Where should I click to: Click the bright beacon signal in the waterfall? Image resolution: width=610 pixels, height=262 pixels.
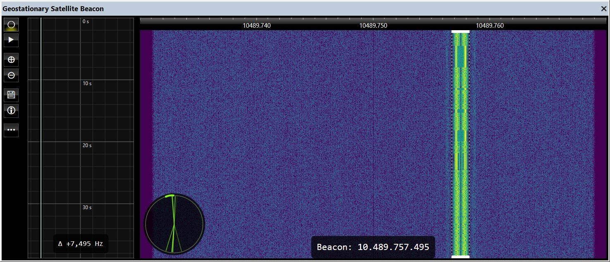[460, 144]
